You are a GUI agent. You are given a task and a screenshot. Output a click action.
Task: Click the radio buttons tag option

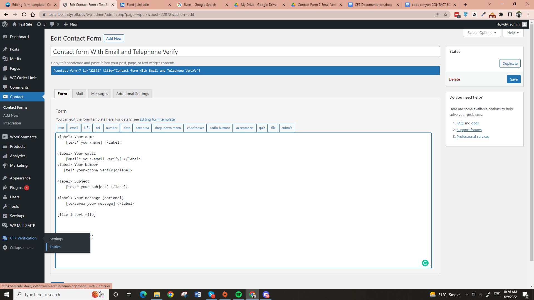pos(219,127)
